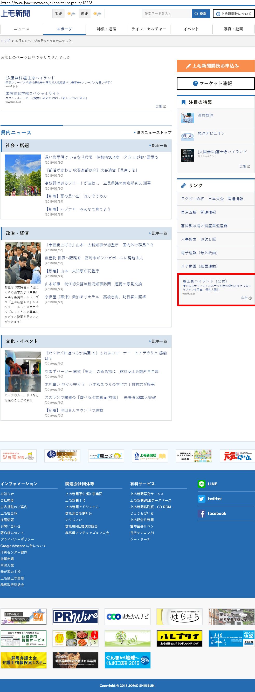Open the 47NEWS banner
255x692 pixels.
[x=24, y=616]
